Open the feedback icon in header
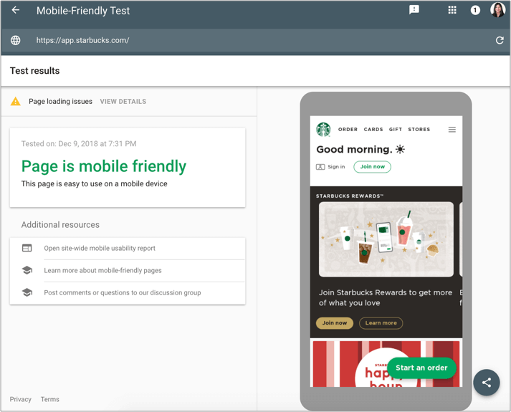511x412 pixels. point(414,10)
